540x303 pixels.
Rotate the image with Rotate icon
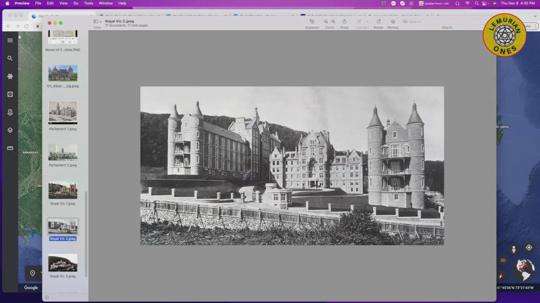[378, 21]
